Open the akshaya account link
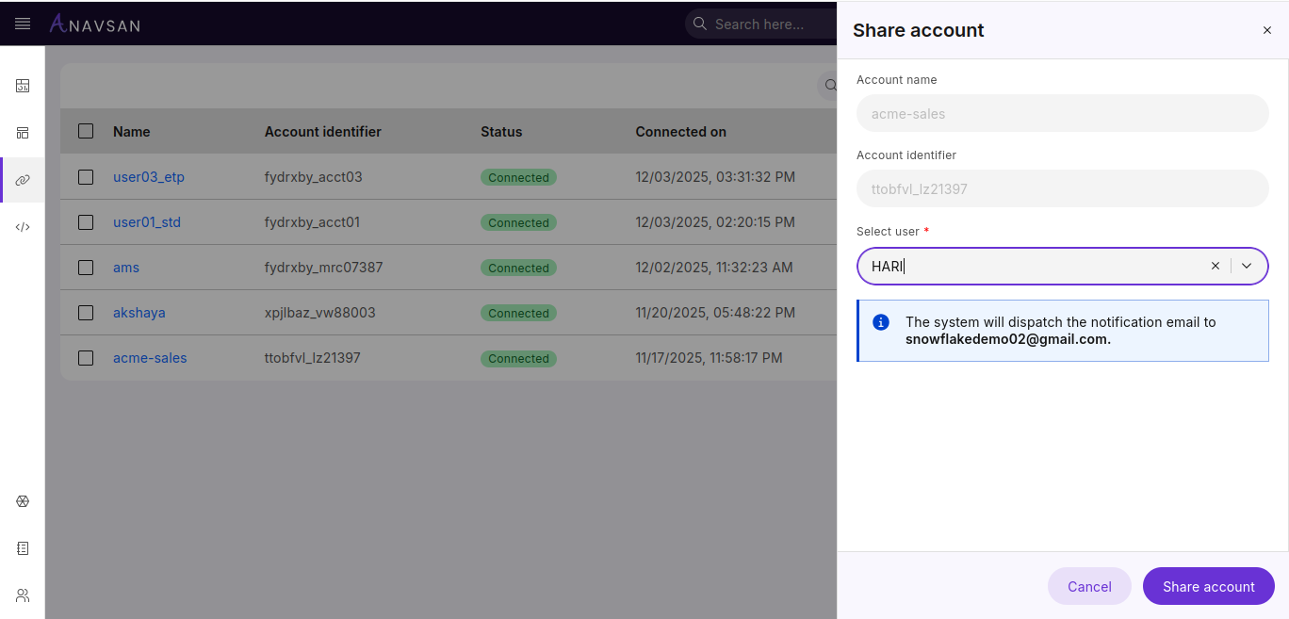 (x=139, y=313)
